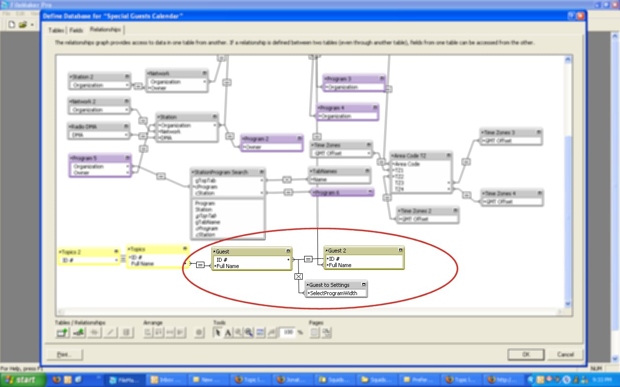Click the edit pencil icon
The height and width of the screenshot is (387, 620).
pos(110,332)
